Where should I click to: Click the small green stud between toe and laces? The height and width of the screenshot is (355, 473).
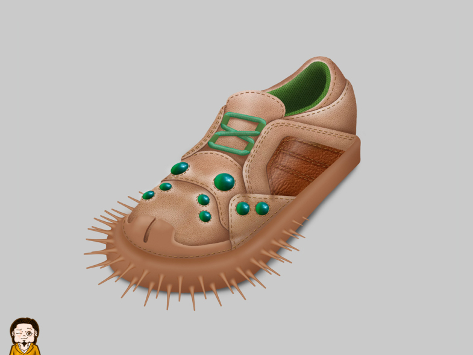click(166, 187)
